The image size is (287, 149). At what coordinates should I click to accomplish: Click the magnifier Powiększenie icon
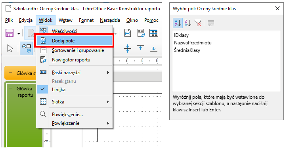(x=43, y=114)
